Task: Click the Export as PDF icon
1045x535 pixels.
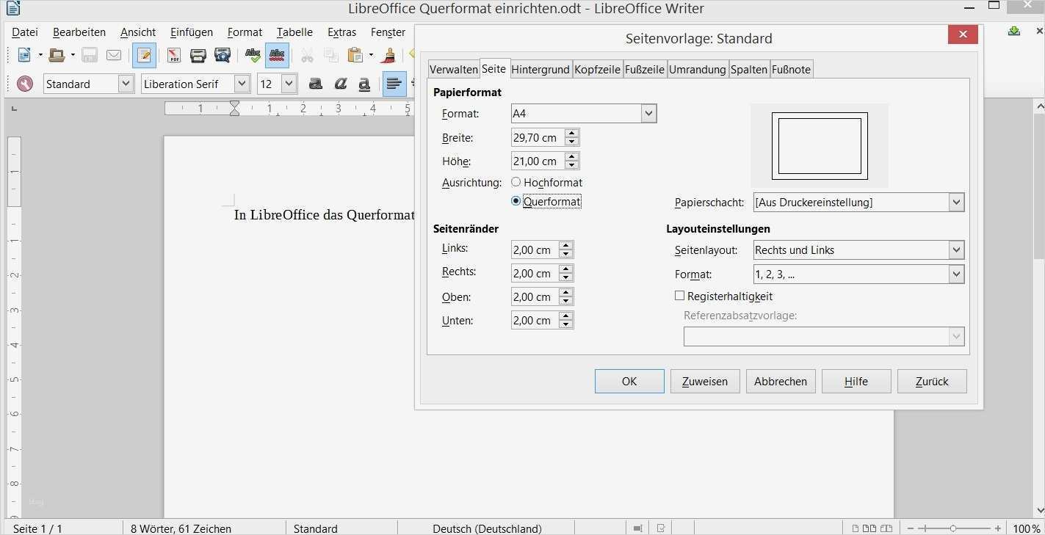Action: (173, 55)
